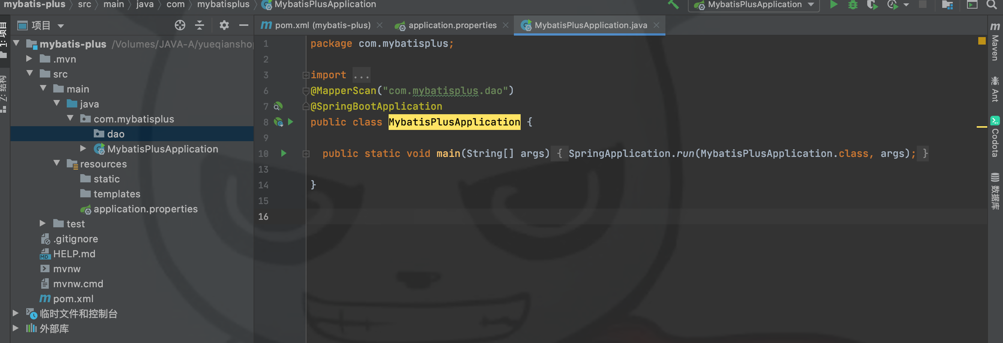The height and width of the screenshot is (343, 1003).
Task: Click the src breadcrumb
Action: (x=84, y=4)
